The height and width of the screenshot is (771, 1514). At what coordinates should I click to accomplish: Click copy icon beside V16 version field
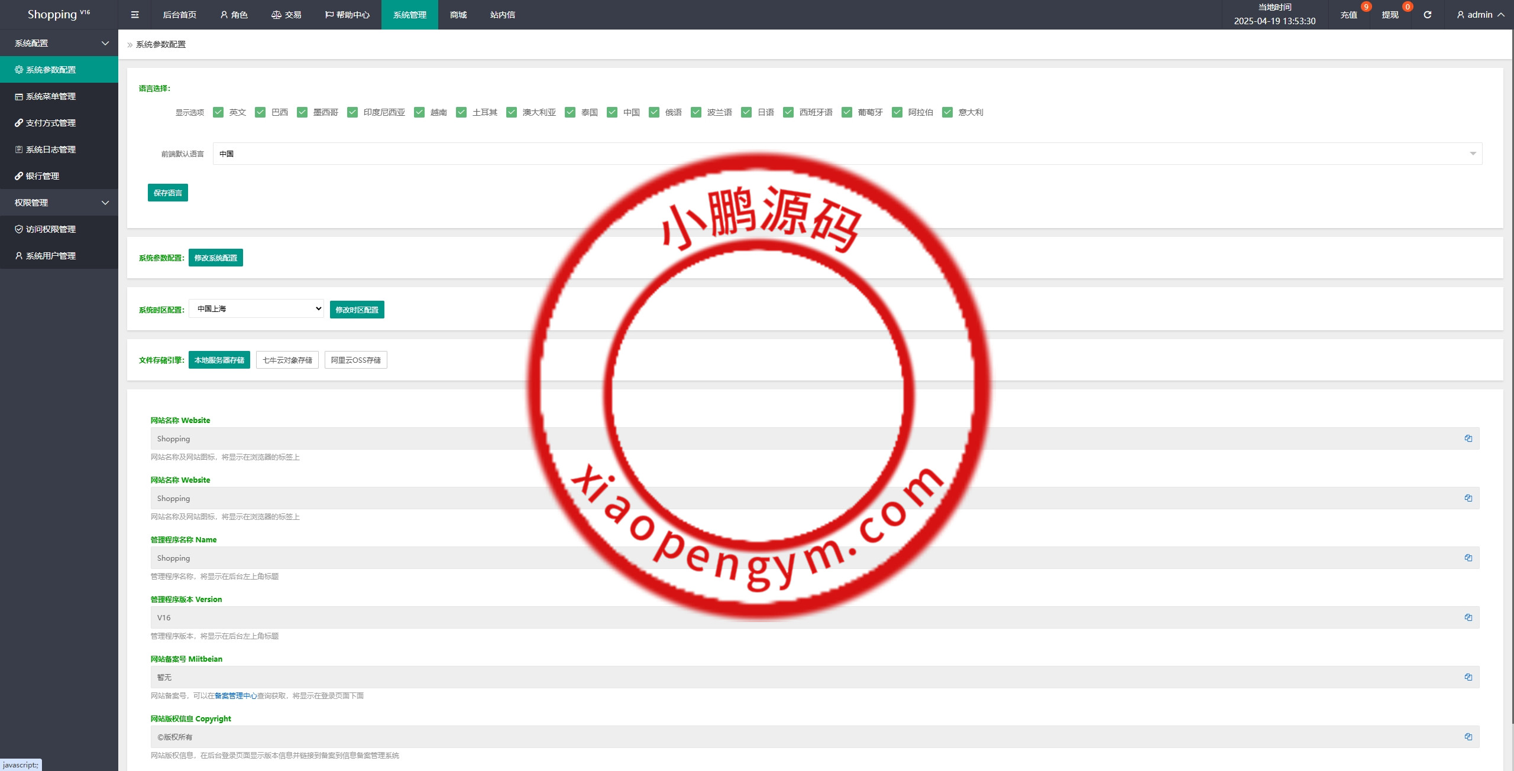click(x=1468, y=617)
